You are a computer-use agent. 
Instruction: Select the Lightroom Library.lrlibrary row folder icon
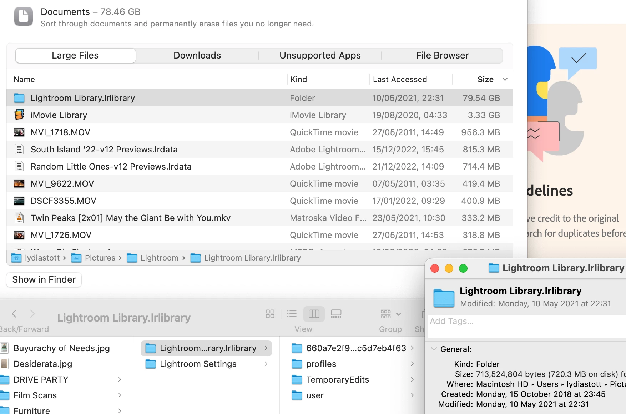[x=19, y=98]
